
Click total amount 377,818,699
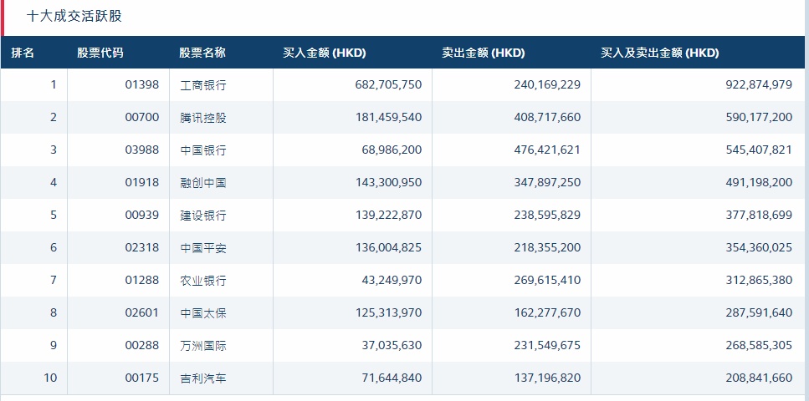(x=759, y=215)
